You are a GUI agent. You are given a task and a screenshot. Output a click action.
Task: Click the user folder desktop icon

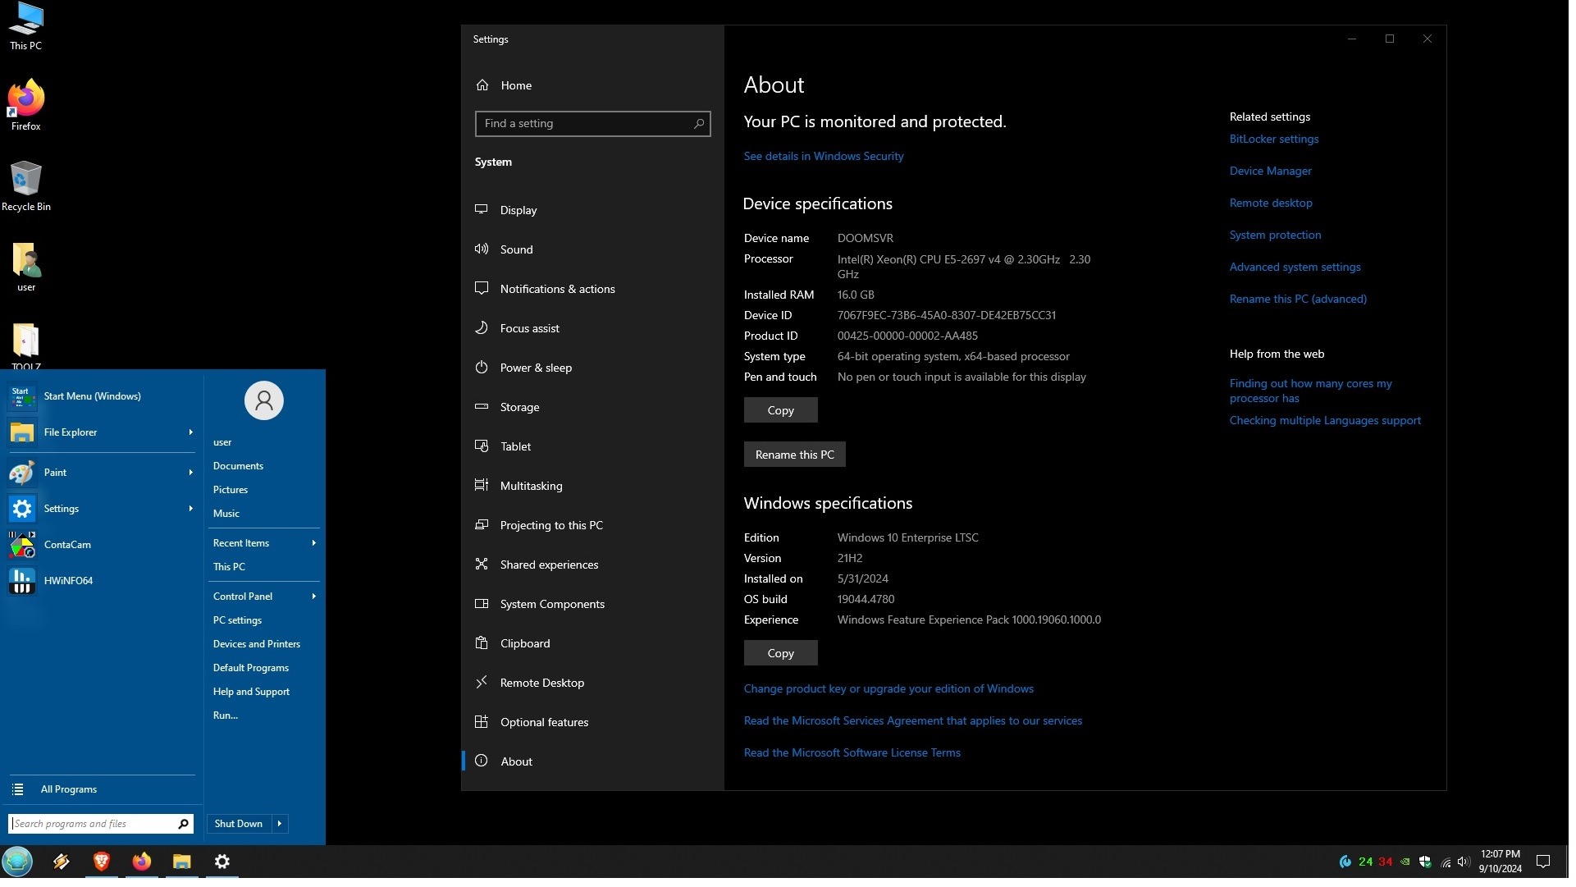pos(26,267)
